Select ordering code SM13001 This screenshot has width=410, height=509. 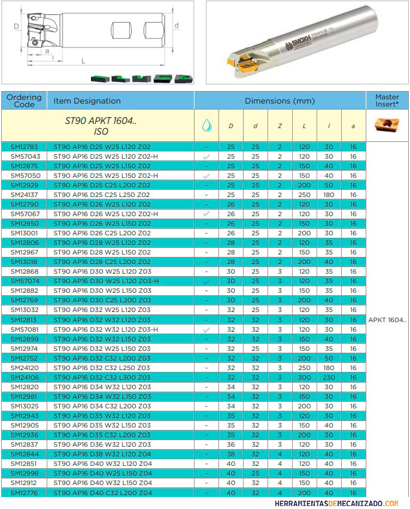coord(24,233)
